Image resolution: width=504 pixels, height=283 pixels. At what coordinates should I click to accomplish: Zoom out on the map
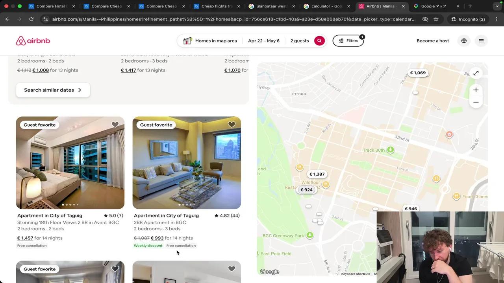pos(476,102)
